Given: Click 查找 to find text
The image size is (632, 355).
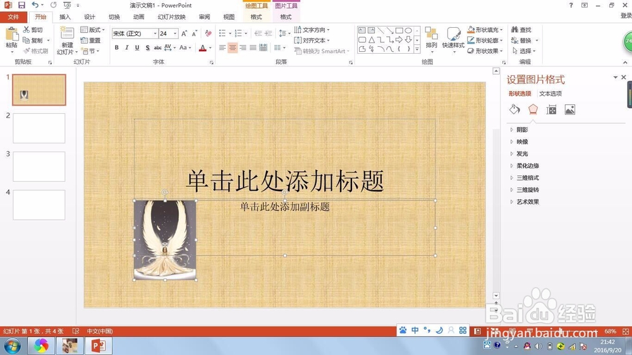Looking at the screenshot, I should 521,30.
